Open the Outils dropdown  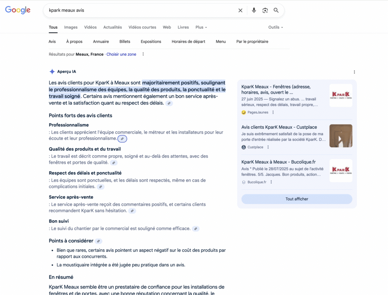coord(275,27)
